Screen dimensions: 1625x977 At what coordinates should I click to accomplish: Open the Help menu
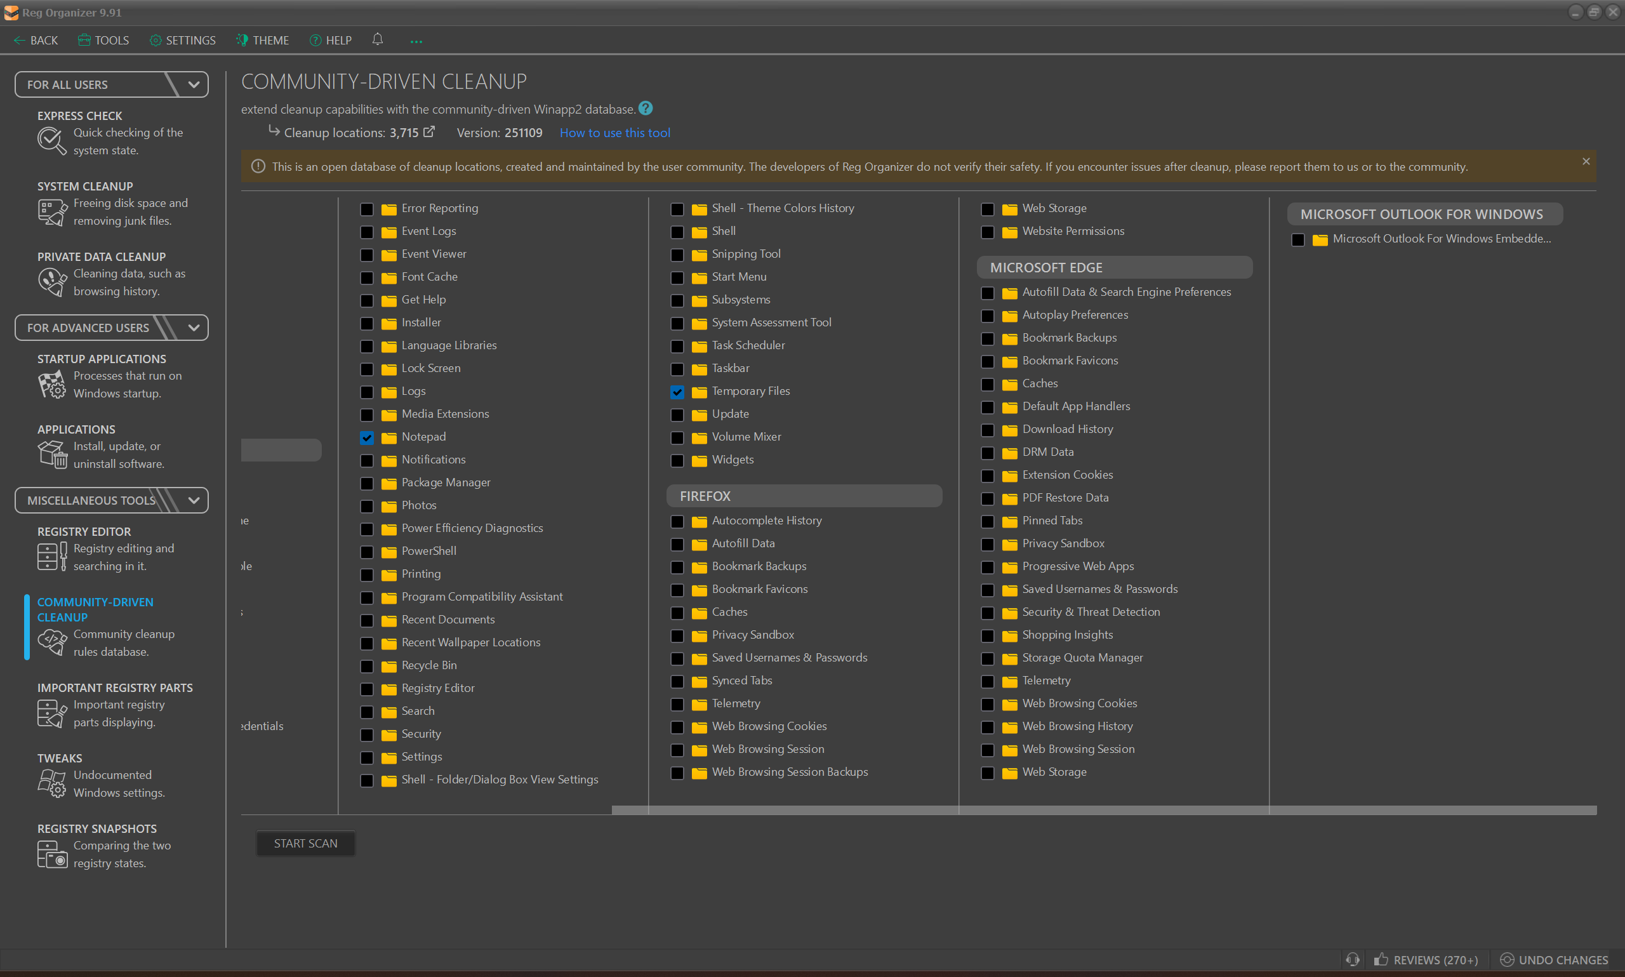[331, 40]
